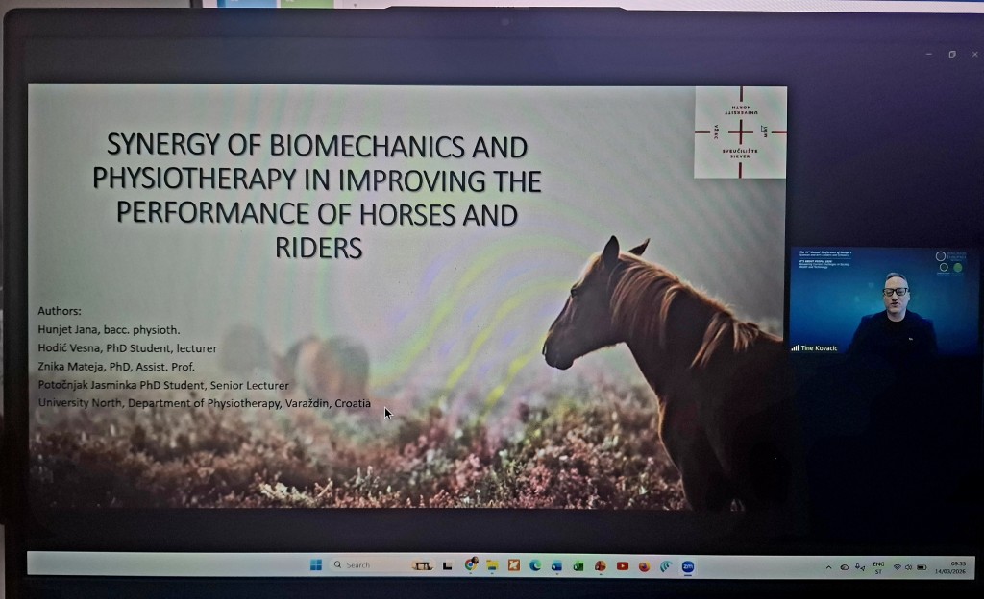Open the Windows Start menu
984x599 pixels.
coord(316,565)
